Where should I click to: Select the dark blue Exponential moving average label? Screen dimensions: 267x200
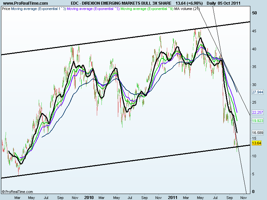pos(38,9)
